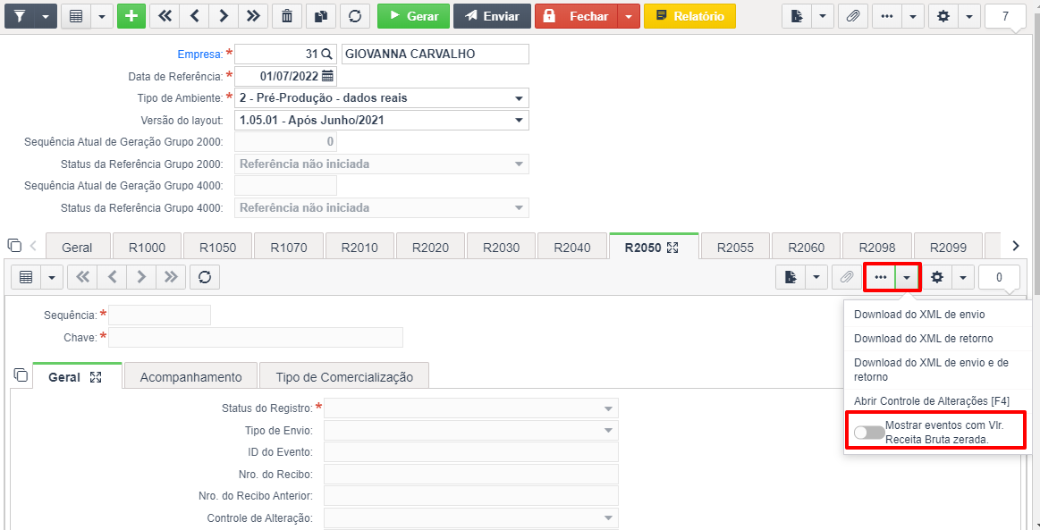Expand settings arrow in R2050 toolbar
Image resolution: width=1040 pixels, height=530 pixels.
(963, 278)
